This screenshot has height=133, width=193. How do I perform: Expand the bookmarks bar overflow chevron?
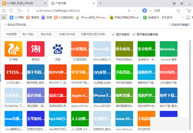pos(183,17)
